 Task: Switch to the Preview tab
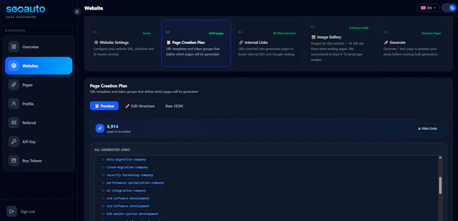(x=104, y=106)
